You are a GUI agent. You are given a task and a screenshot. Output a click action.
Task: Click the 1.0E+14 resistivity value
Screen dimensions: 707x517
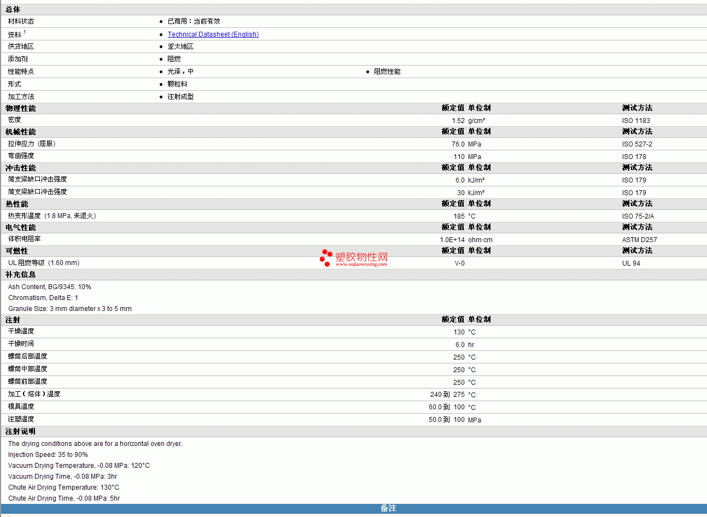tap(452, 240)
